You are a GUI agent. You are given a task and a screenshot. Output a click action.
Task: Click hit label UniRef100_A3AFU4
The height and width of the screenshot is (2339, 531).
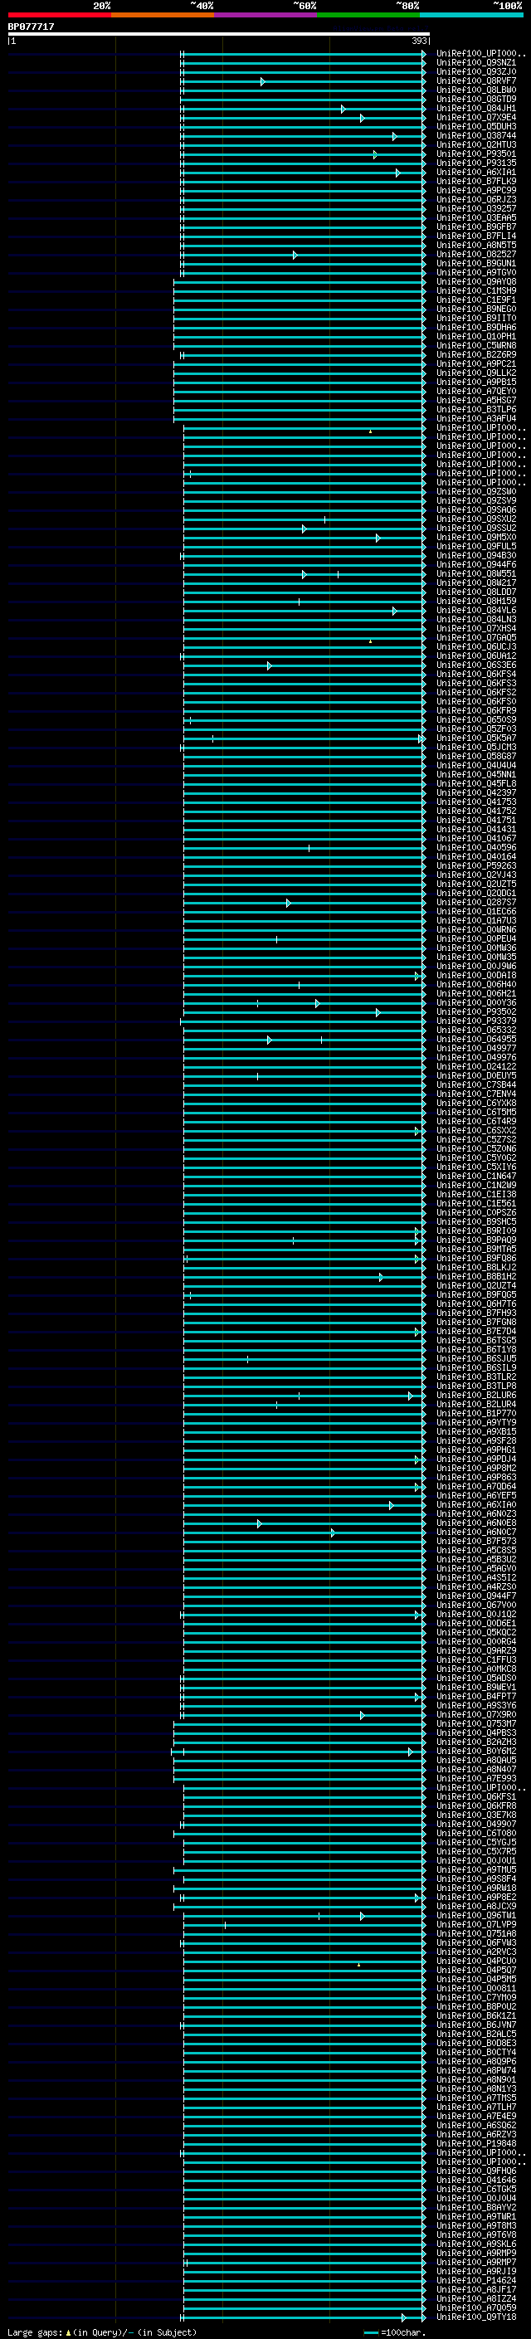click(476, 420)
